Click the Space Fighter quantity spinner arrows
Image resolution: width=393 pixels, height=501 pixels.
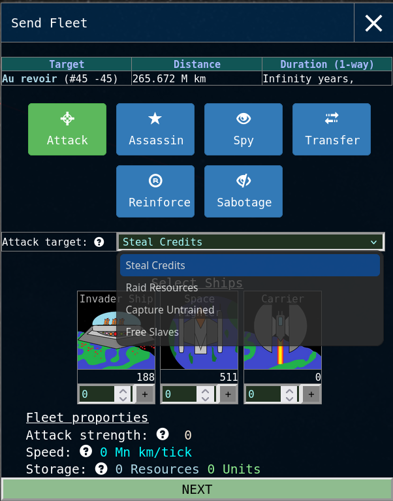tap(205, 394)
